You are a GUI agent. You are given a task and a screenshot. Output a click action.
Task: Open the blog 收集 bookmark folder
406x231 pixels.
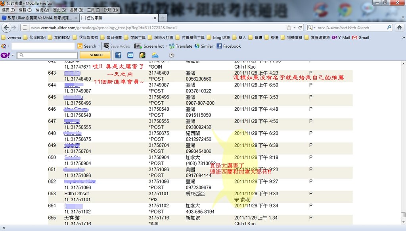pos(218,38)
